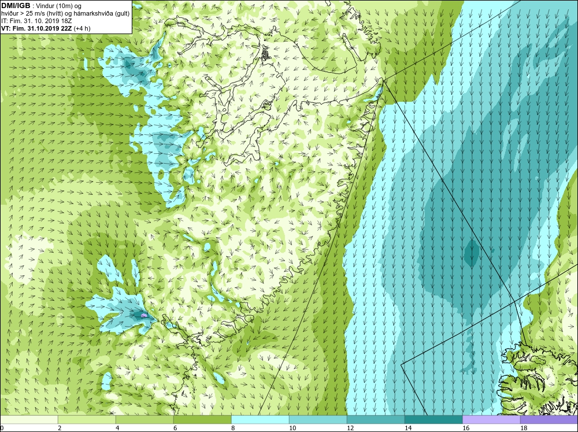Click the teal 12–14 legend swatch
The height and width of the screenshot is (432, 578).
(376, 419)
